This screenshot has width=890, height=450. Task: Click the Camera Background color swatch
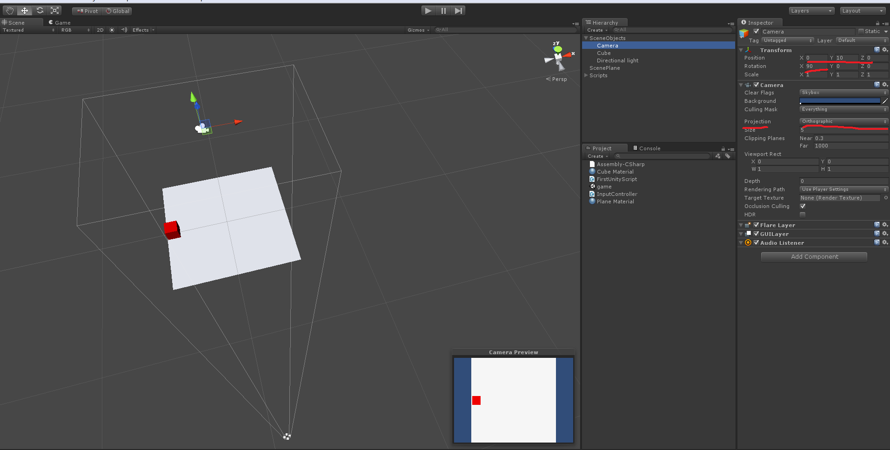coord(840,101)
